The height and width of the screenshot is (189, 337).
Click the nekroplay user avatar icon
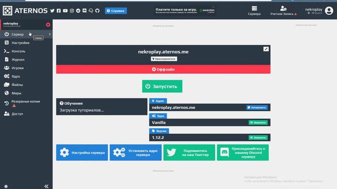(x=329, y=10)
